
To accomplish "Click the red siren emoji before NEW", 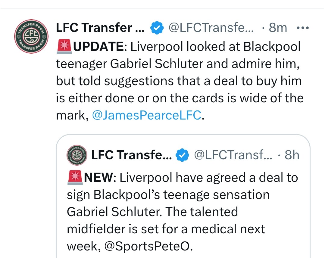I will pyautogui.click(x=75, y=177).
